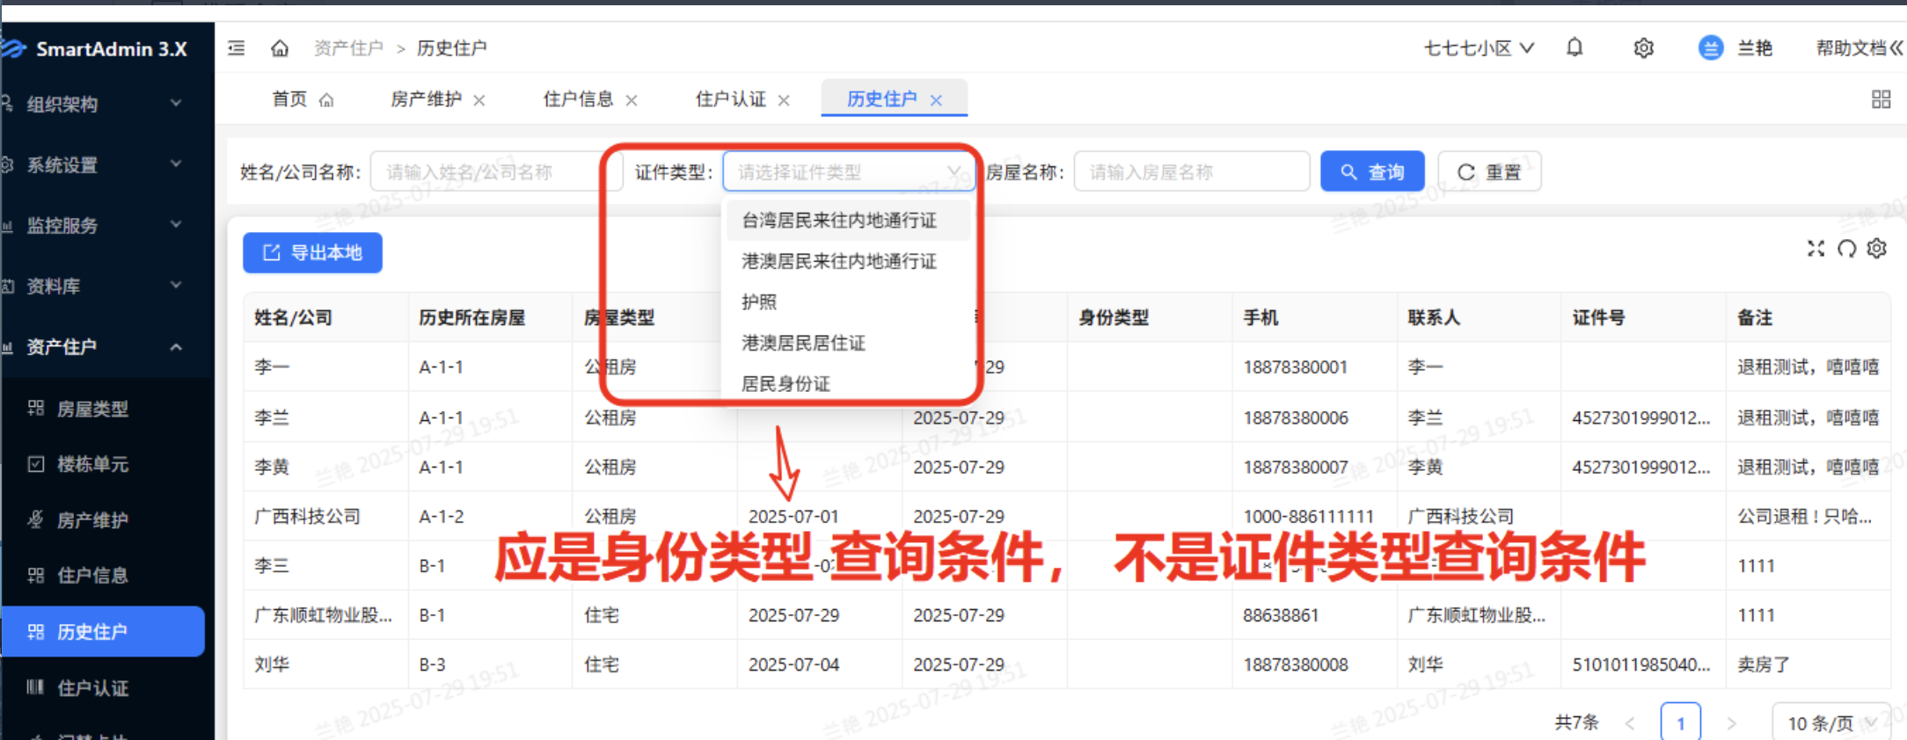Switch to the 住户信息 tab
Image resolution: width=1907 pixels, height=740 pixels.
[578, 99]
